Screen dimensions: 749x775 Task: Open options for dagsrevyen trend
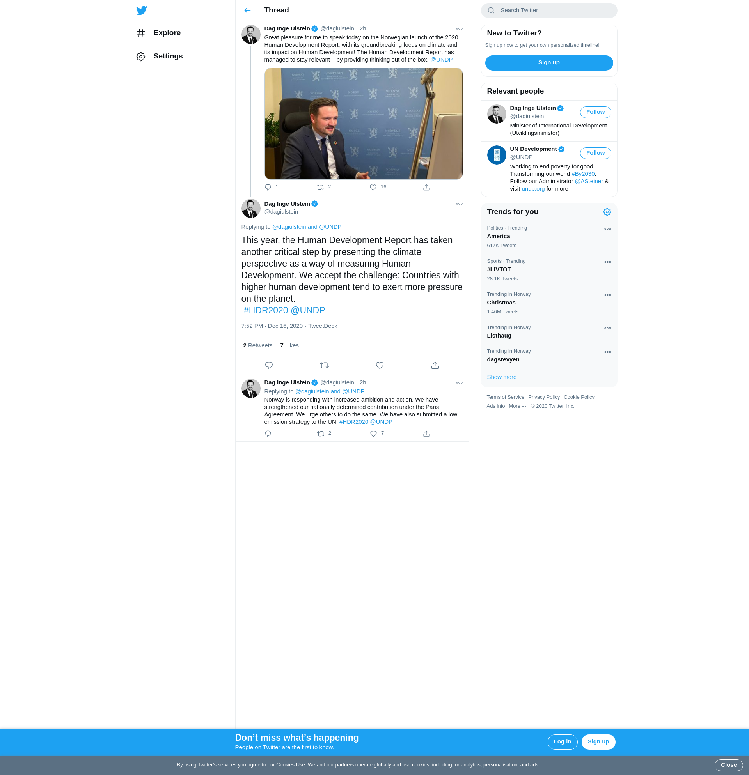(607, 352)
